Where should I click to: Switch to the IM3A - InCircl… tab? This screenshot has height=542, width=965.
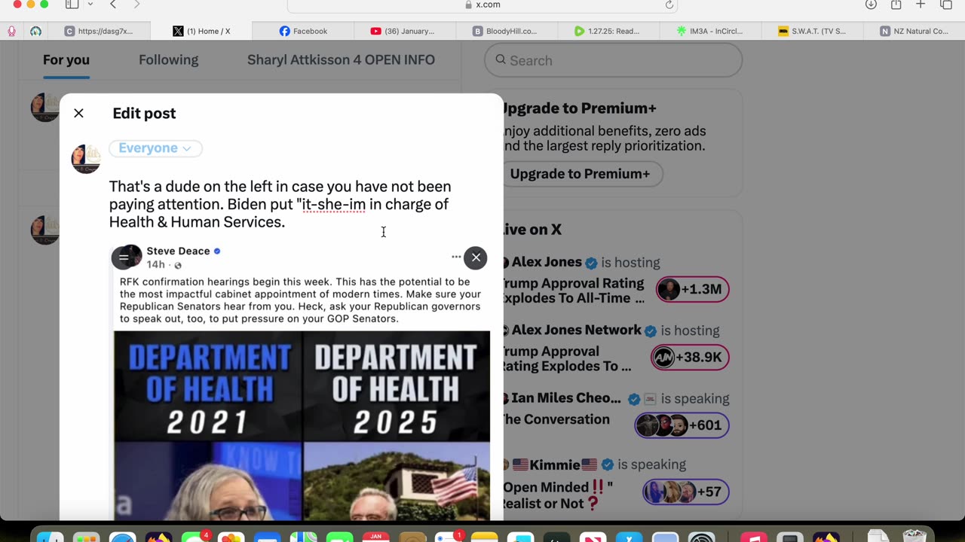(709, 31)
